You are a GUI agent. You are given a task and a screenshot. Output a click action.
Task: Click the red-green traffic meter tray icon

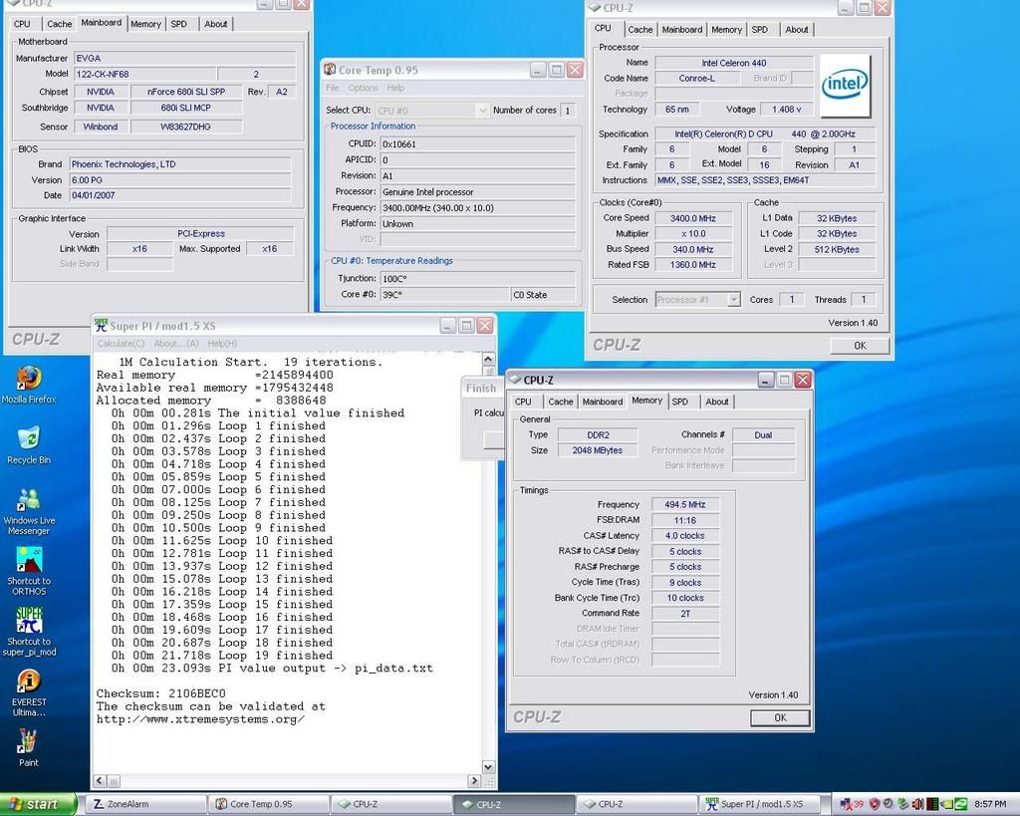click(932, 804)
